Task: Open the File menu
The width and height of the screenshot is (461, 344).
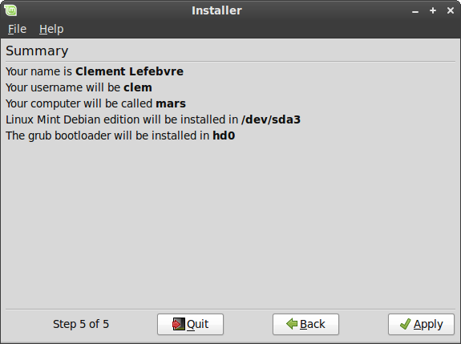Action: tap(17, 29)
